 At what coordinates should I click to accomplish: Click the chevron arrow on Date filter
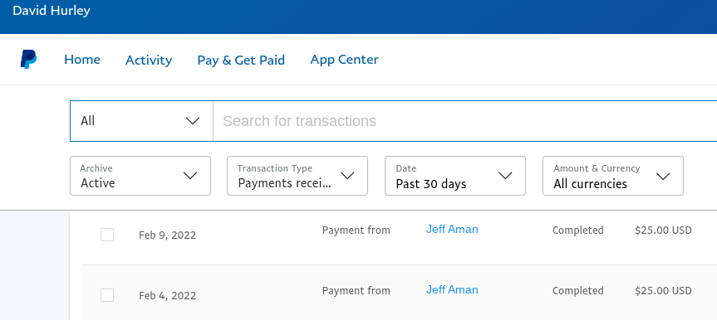point(505,176)
